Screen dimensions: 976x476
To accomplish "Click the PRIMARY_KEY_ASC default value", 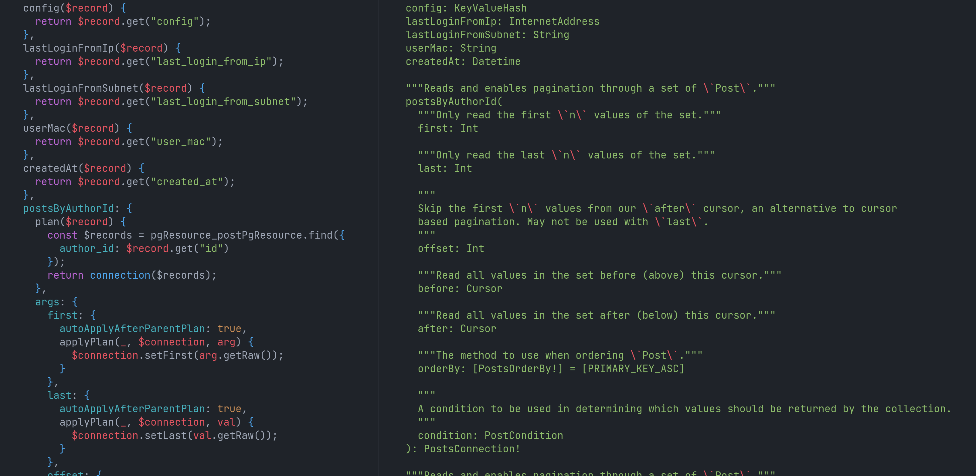I will 633,369.
